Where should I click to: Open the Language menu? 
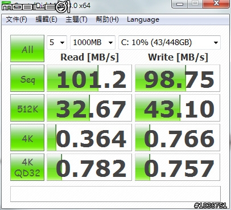(x=143, y=19)
